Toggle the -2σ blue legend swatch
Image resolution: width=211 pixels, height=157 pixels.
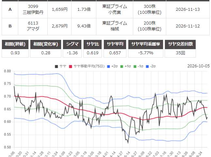147,66
